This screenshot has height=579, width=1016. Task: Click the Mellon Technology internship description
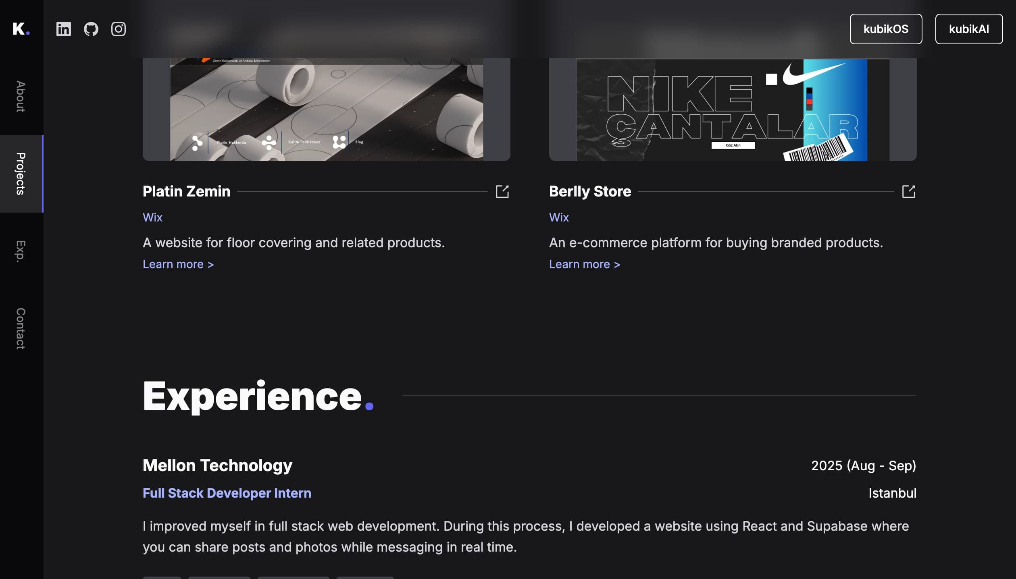coord(526,537)
